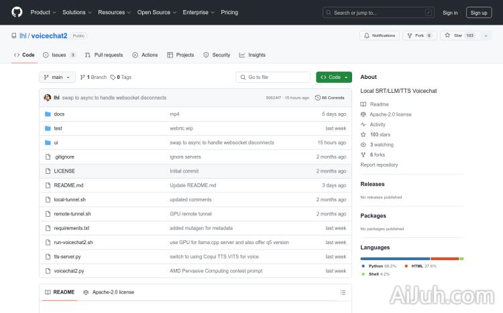503x313 pixels.
Task: Click the Activity pulse icon
Action: point(364,124)
